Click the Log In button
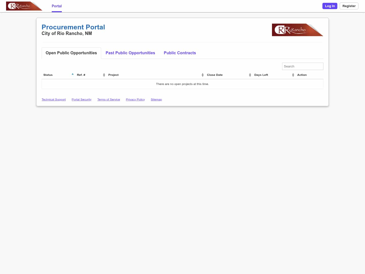The width and height of the screenshot is (365, 274). tap(330, 6)
